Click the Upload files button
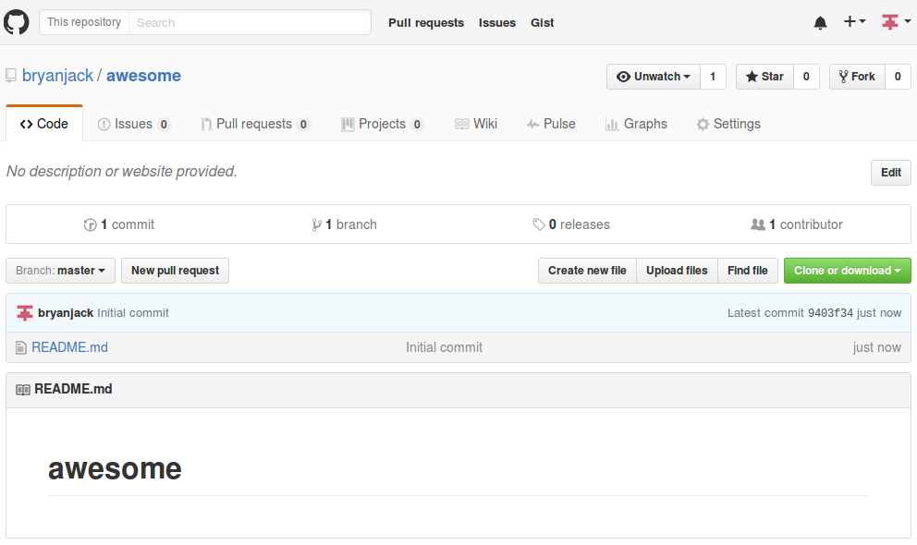 tap(677, 271)
